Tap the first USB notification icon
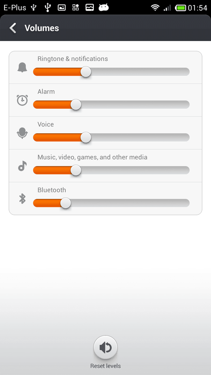The image size is (211, 375). (x=34, y=8)
